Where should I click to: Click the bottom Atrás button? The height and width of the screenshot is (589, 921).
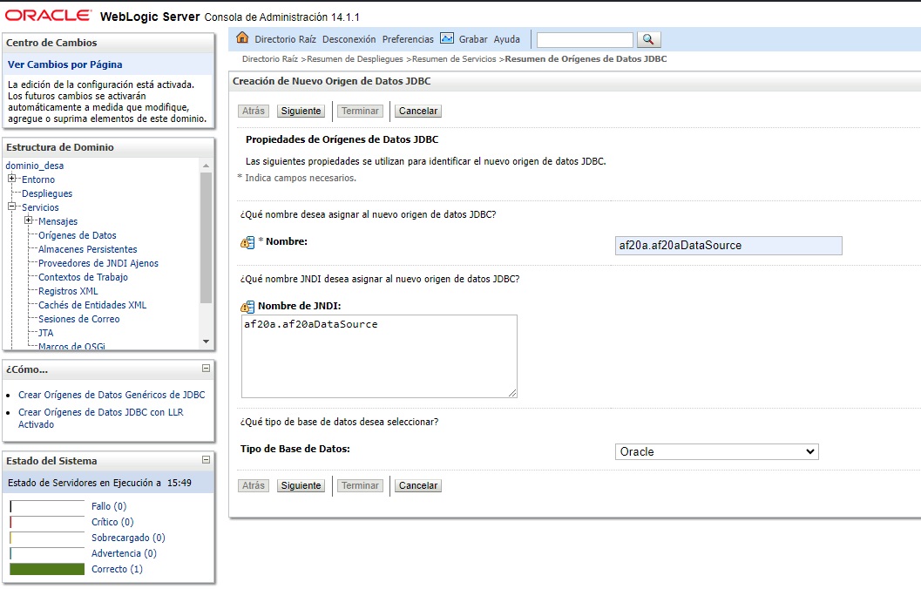click(254, 485)
